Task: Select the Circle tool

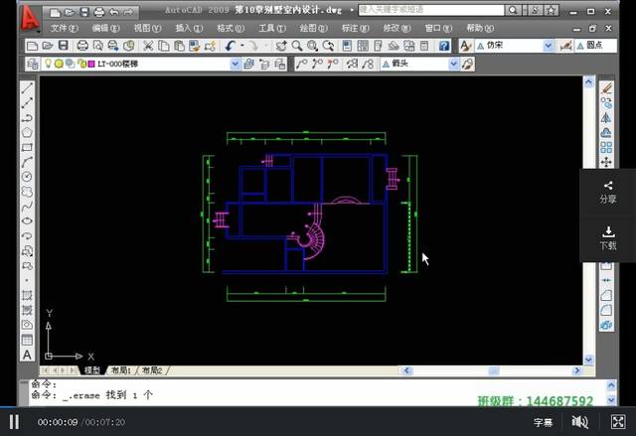Action: [27, 177]
